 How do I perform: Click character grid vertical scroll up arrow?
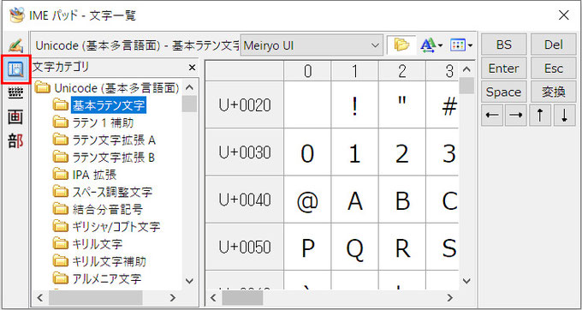point(466,69)
